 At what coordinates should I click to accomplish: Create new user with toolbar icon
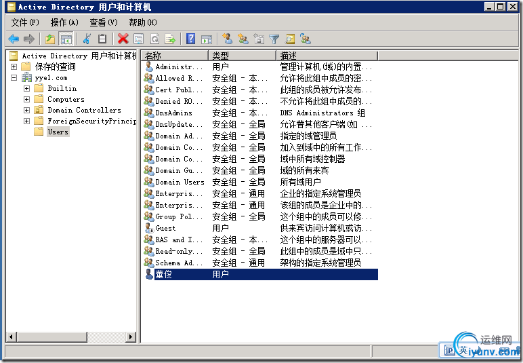228,39
